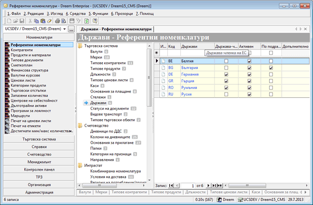Screen dimensions: 313x205
Task: Expand the Мениджмънт sidebar section
Action: [39, 162]
